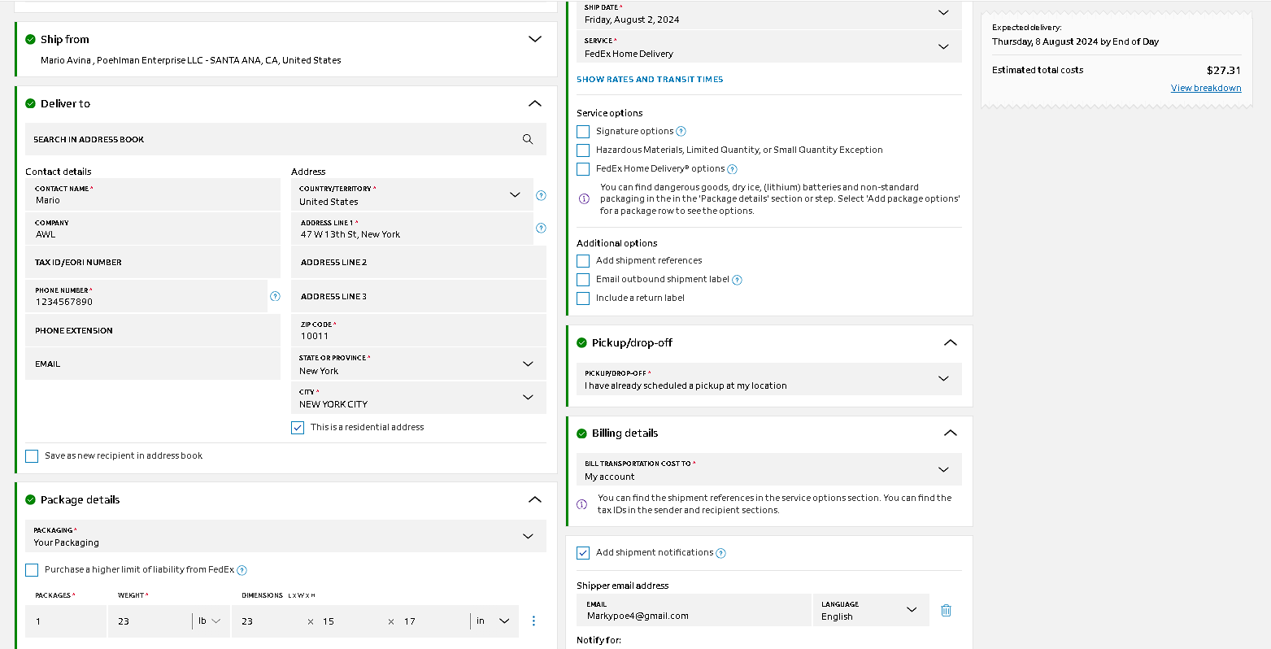Open package row three-dot options menu
The width and height of the screenshot is (1271, 649).
point(533,621)
